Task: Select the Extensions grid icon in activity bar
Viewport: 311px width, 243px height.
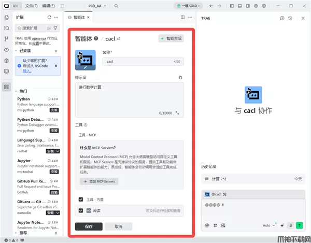Action: click(7, 87)
